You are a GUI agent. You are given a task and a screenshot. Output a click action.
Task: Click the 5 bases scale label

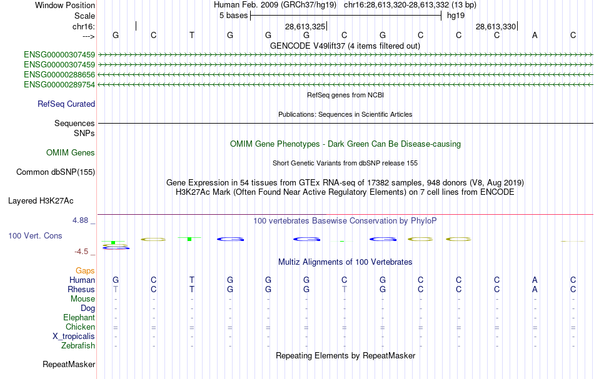tap(233, 16)
